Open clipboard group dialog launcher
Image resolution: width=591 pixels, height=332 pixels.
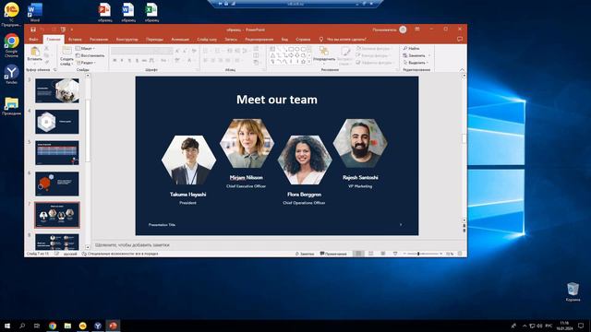55,70
